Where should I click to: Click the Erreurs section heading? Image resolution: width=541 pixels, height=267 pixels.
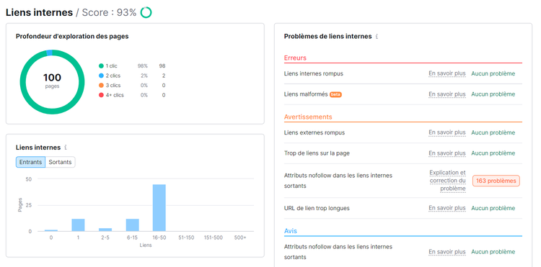tap(295, 58)
